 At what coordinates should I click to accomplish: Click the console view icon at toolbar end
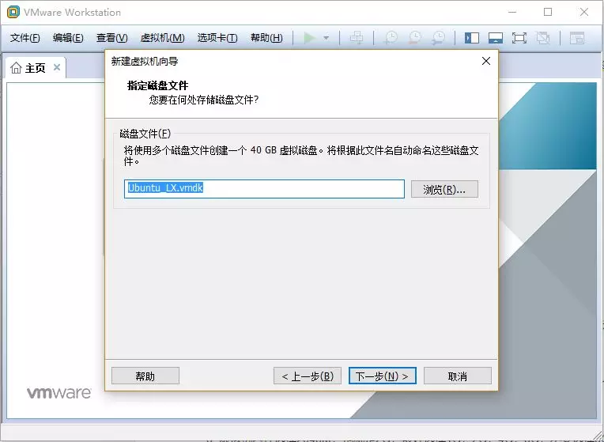(x=577, y=38)
